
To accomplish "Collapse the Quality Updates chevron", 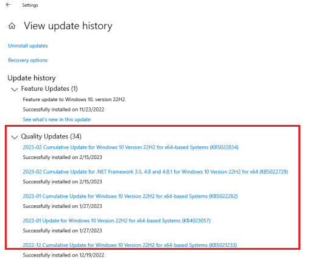I will pos(15,137).
